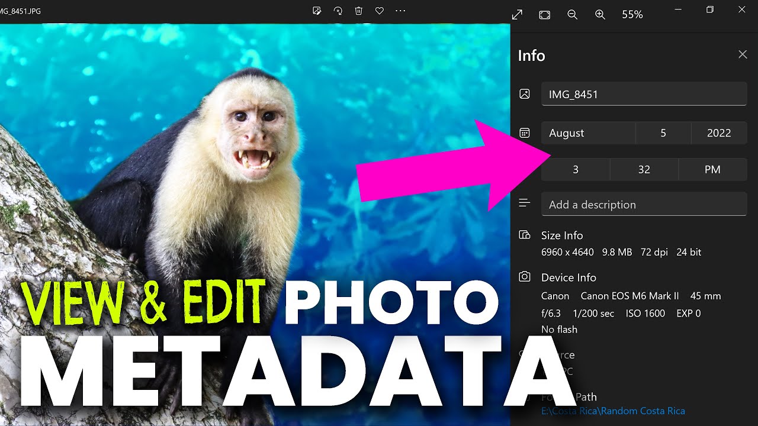Close the Info panel
758x426 pixels.
tap(743, 54)
